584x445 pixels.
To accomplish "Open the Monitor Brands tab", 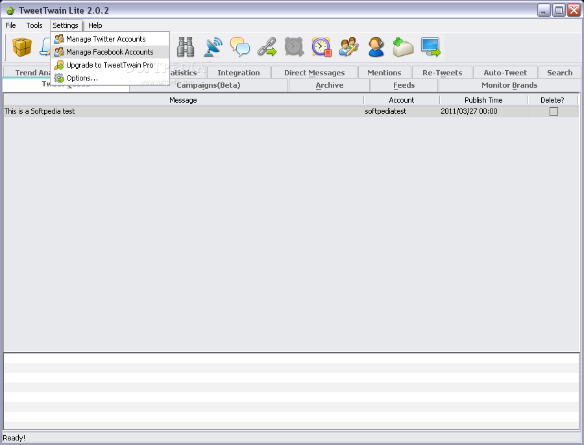I will point(509,85).
